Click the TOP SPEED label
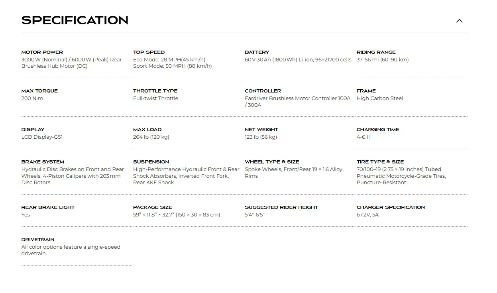This screenshot has width=497, height=293. coord(149,52)
